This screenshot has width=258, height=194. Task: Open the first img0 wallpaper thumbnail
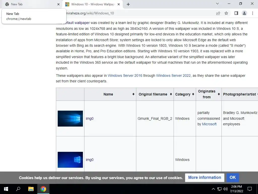[70, 119]
